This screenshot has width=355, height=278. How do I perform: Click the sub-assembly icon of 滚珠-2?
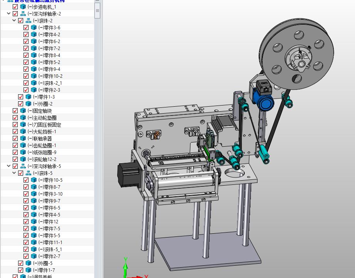[x=28, y=20]
